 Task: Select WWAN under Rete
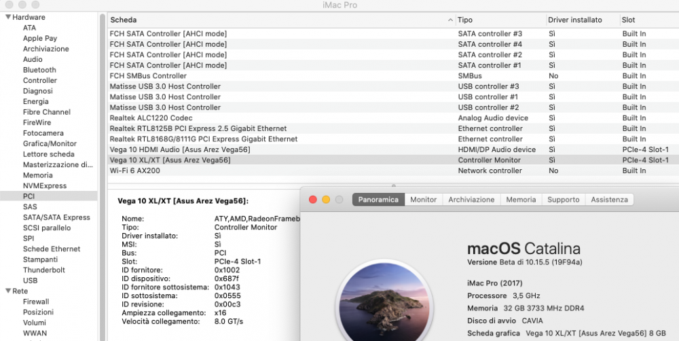pyautogui.click(x=35, y=334)
